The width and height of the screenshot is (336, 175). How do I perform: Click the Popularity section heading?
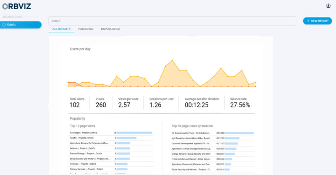click(78, 118)
